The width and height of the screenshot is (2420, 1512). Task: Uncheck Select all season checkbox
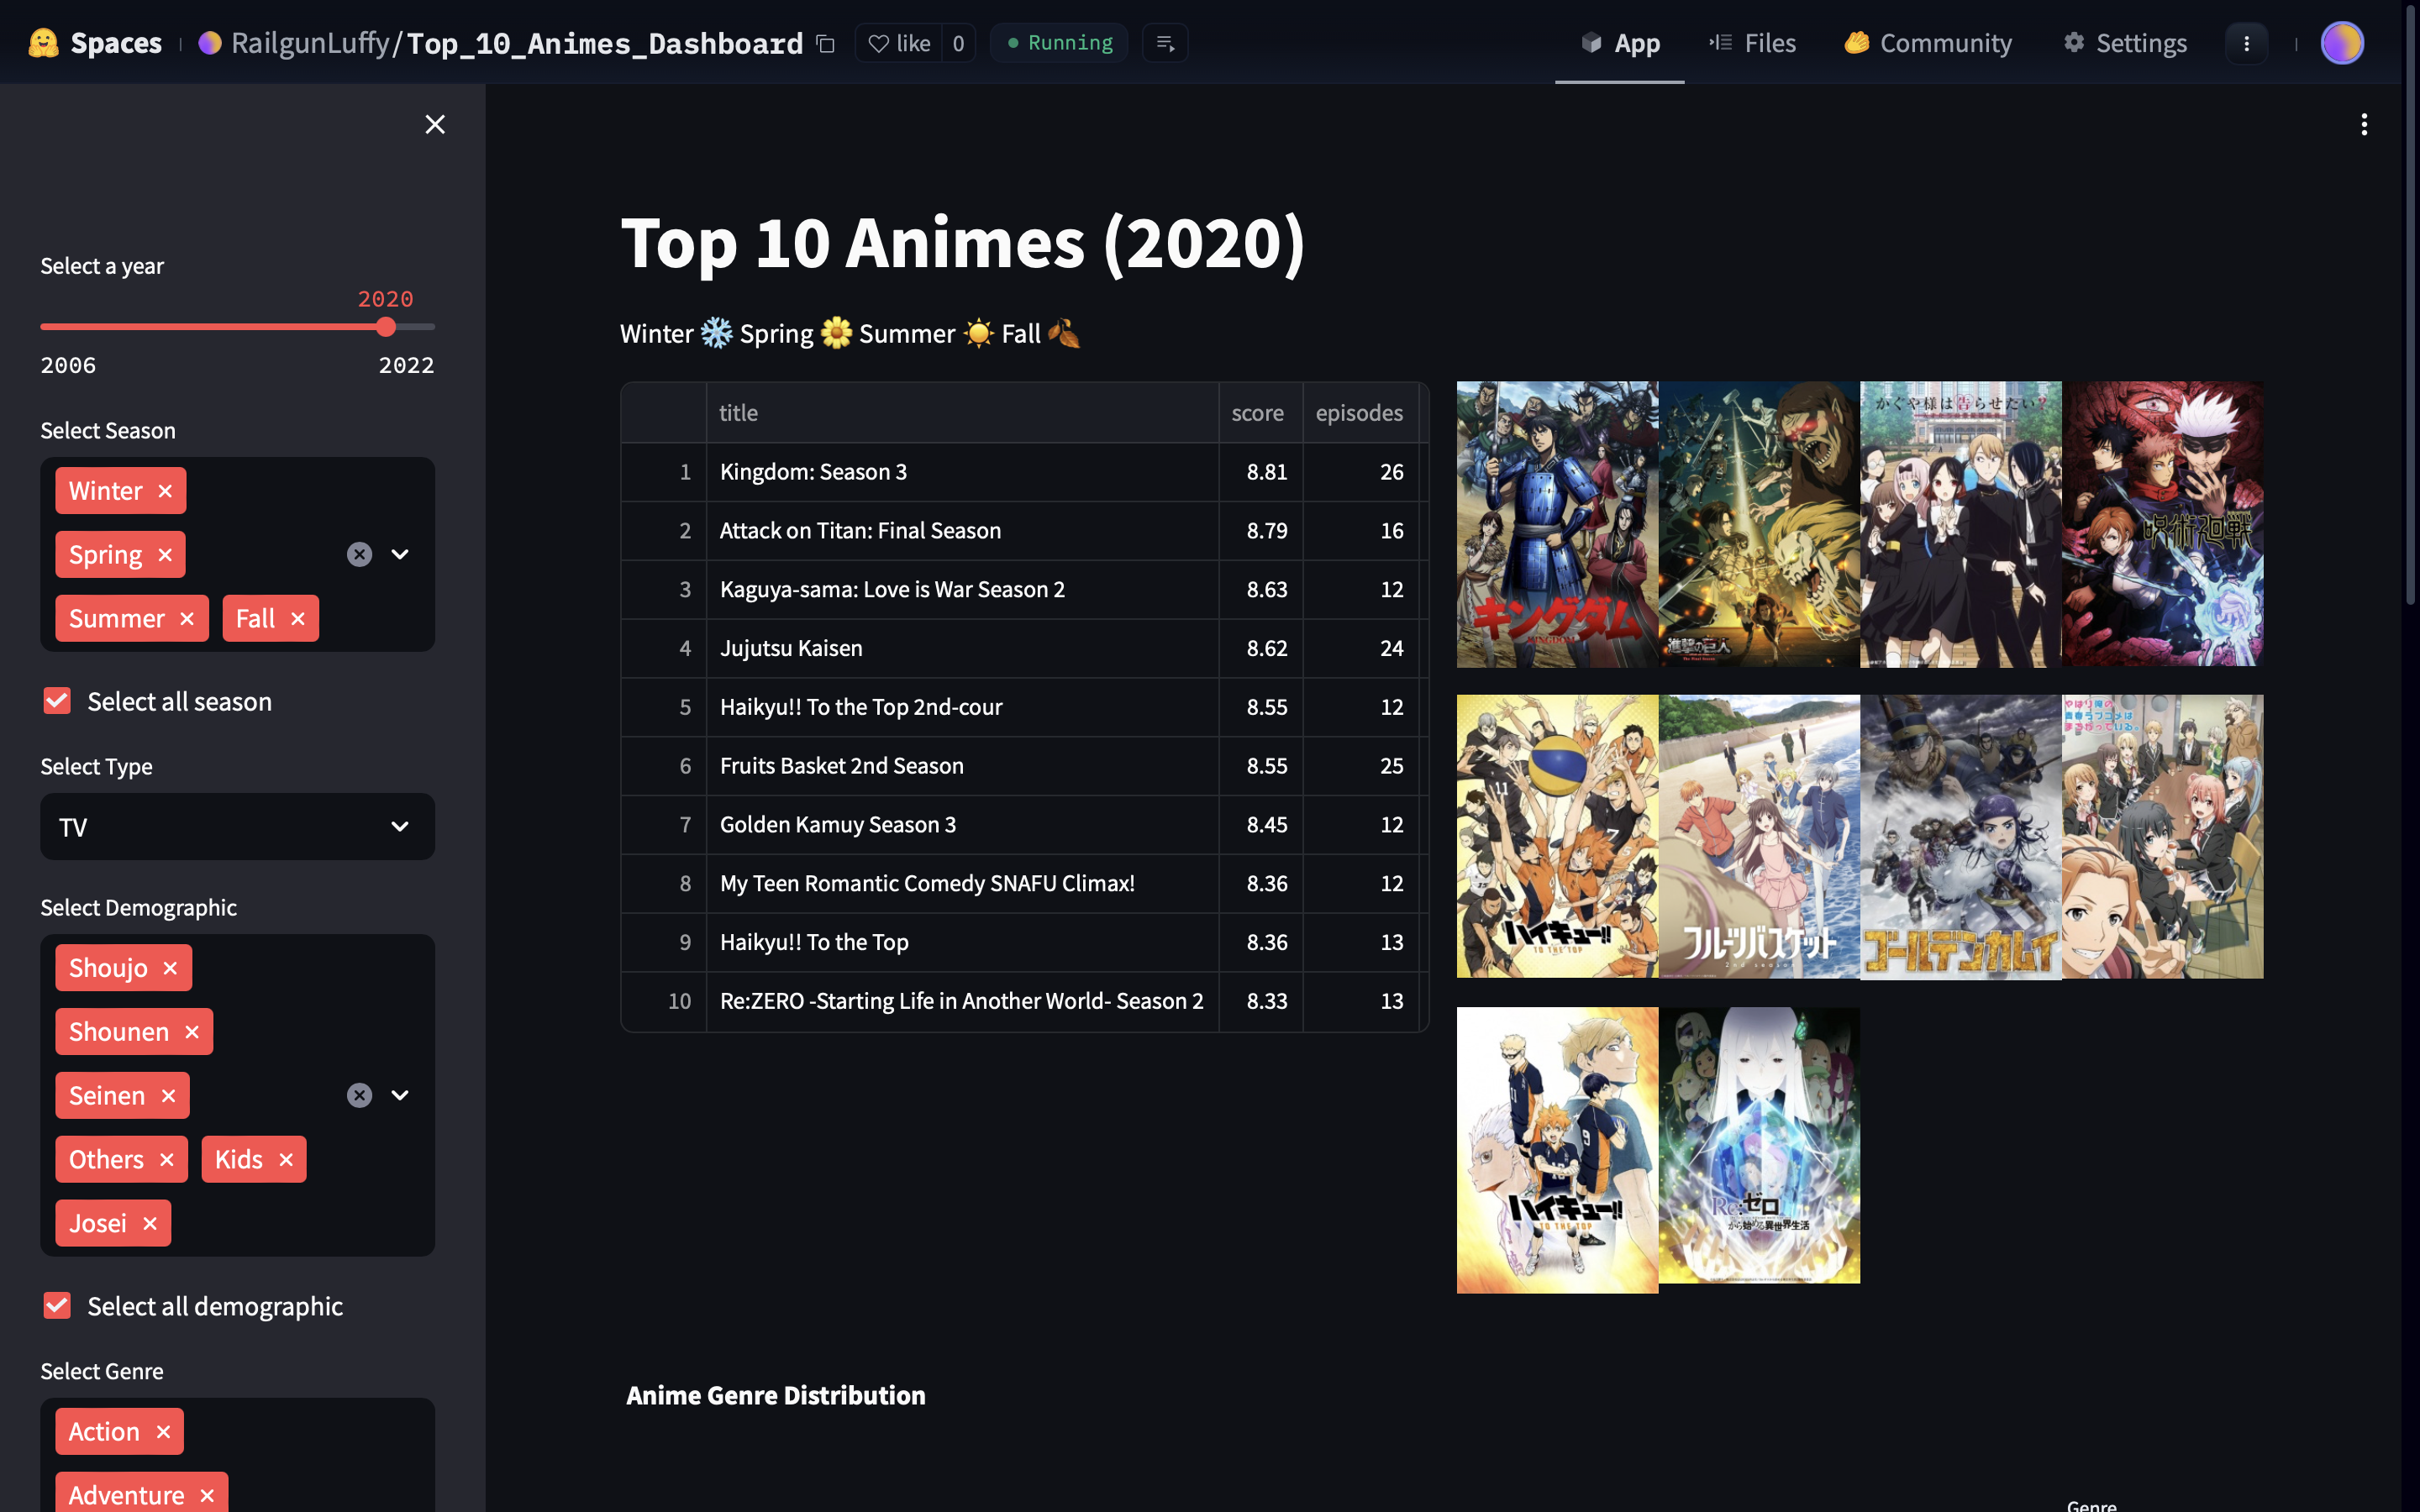point(57,701)
